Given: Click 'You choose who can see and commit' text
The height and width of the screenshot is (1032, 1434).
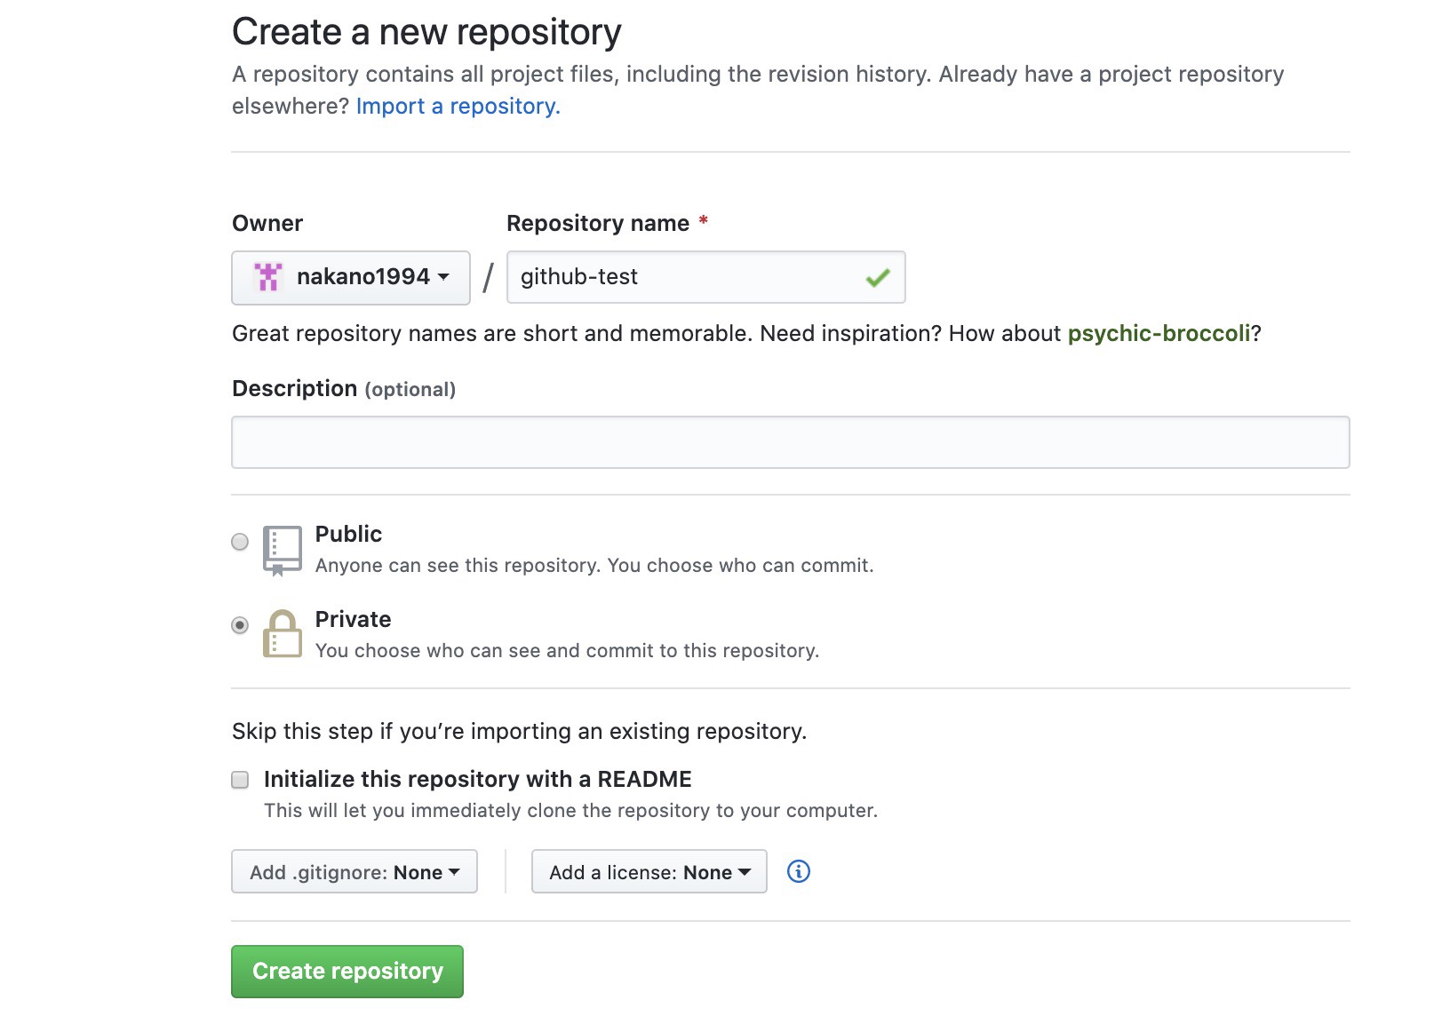Looking at the screenshot, I should coord(567,651).
